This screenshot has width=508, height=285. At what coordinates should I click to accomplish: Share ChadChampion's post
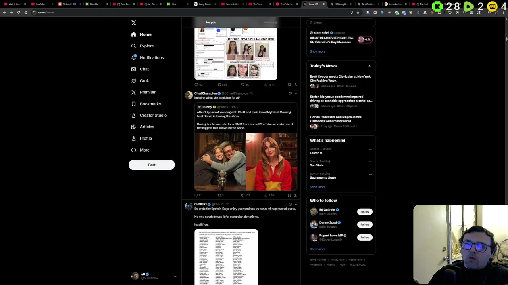point(295,195)
